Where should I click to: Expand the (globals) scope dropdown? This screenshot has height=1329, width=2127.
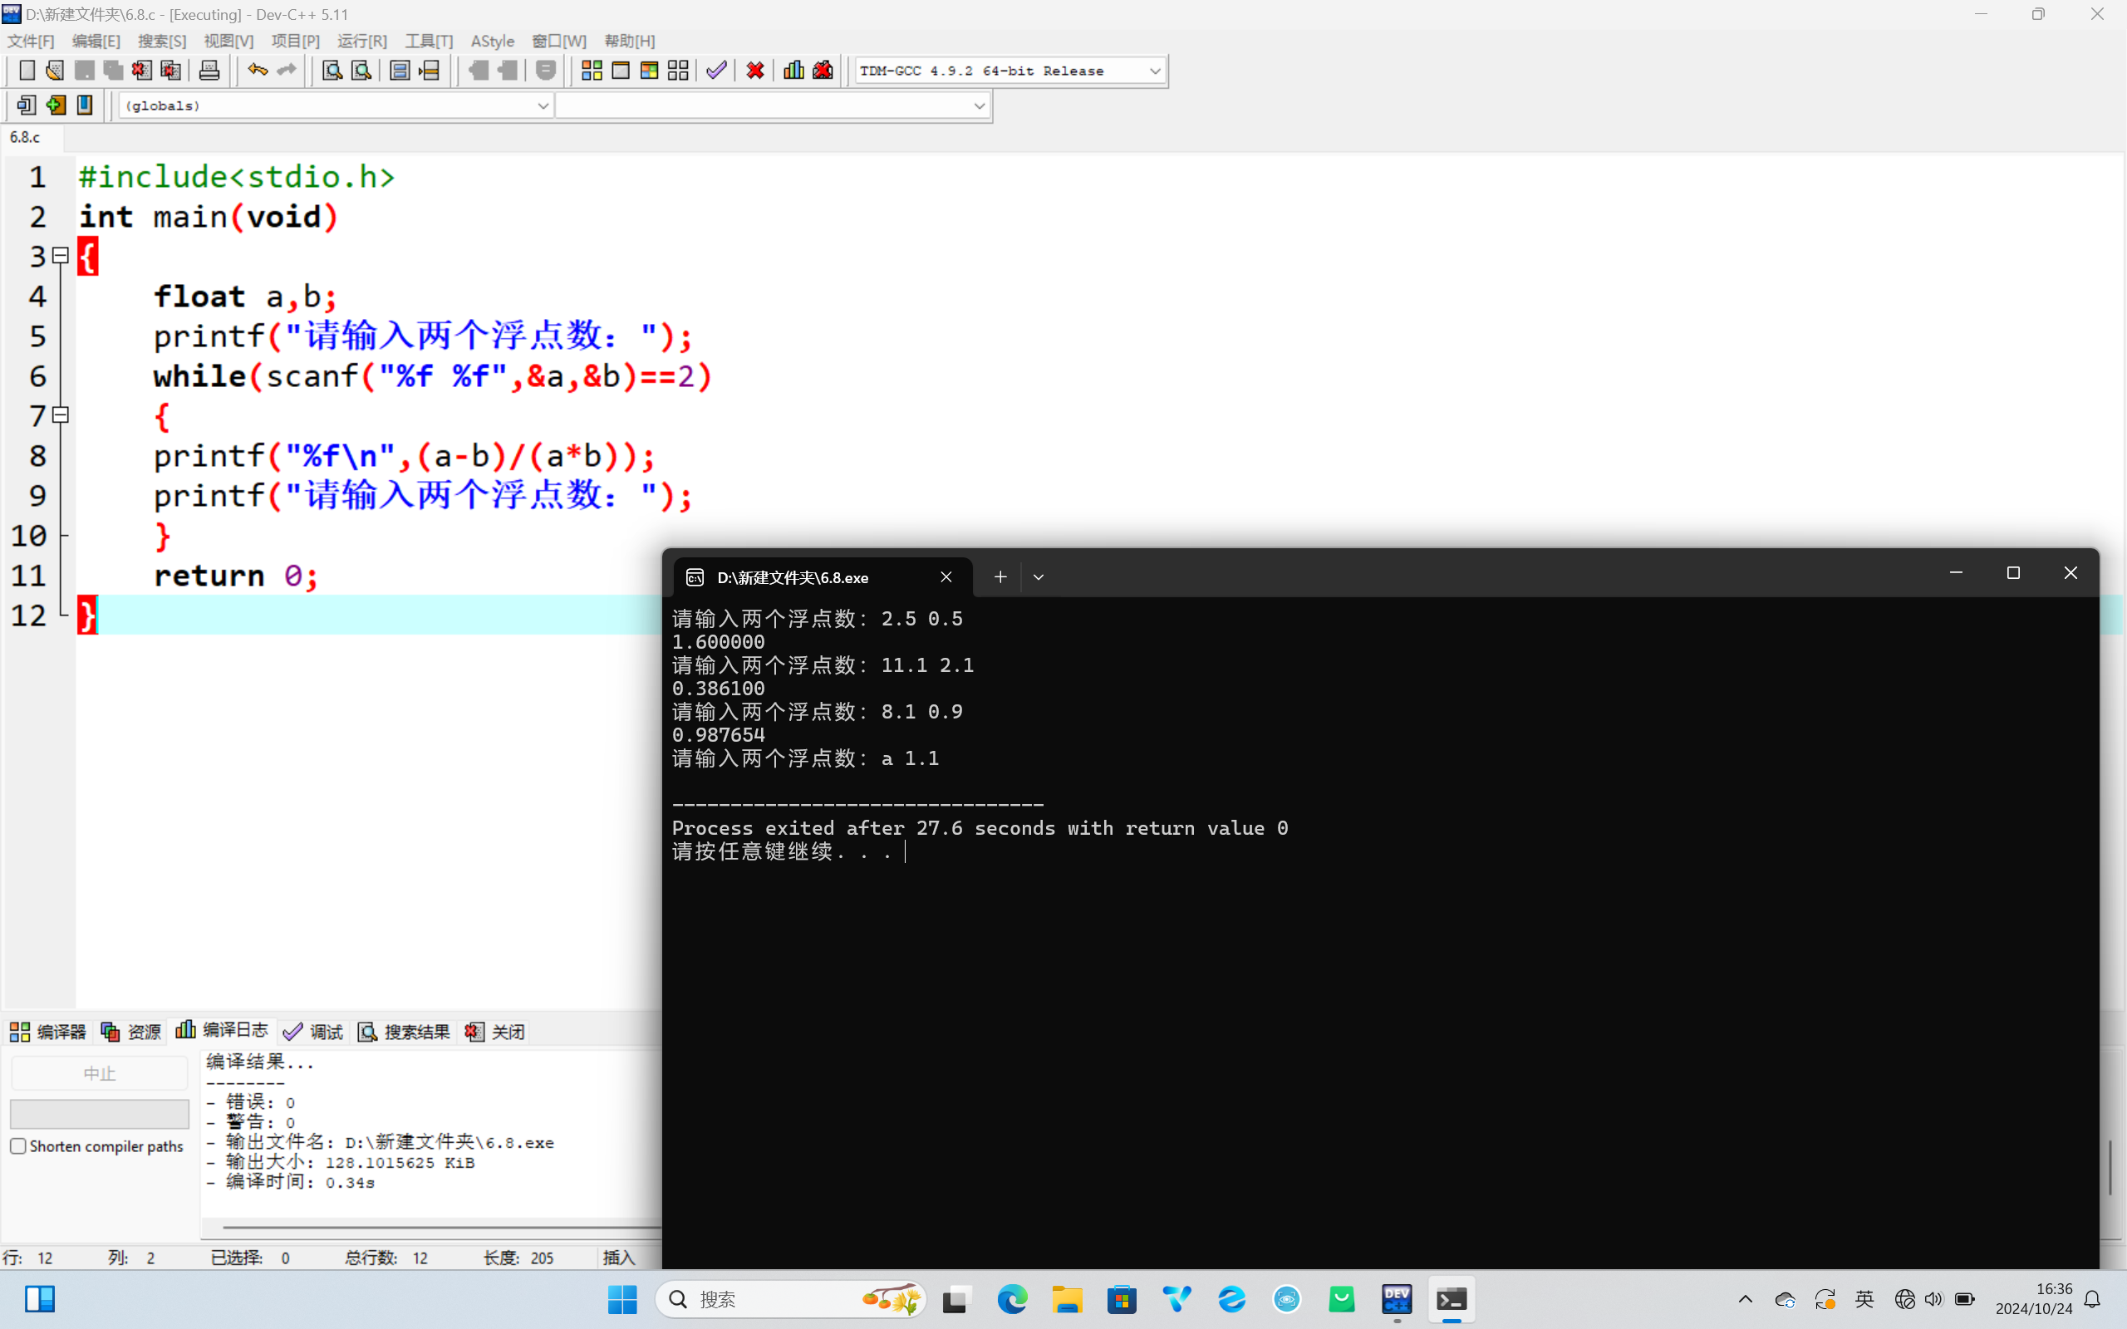543,105
